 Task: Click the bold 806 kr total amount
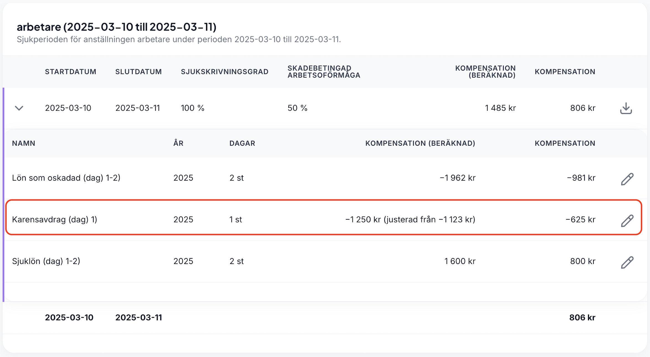pos(582,317)
